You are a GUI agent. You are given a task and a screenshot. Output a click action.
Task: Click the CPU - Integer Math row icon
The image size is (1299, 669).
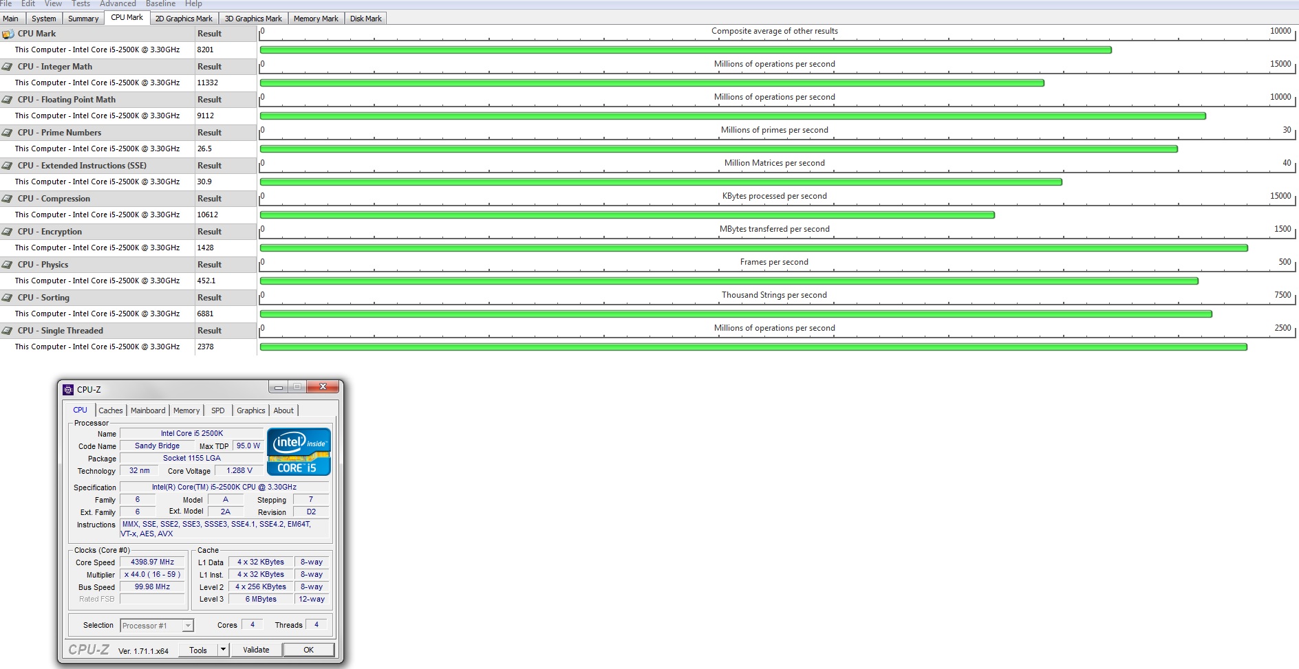click(8, 67)
